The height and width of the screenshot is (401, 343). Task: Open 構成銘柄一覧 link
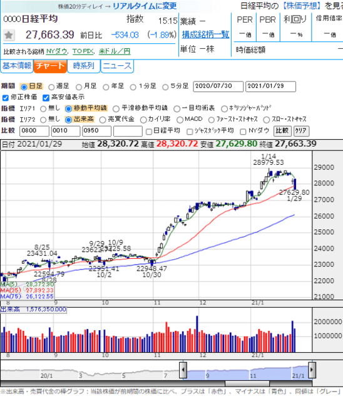tap(205, 34)
